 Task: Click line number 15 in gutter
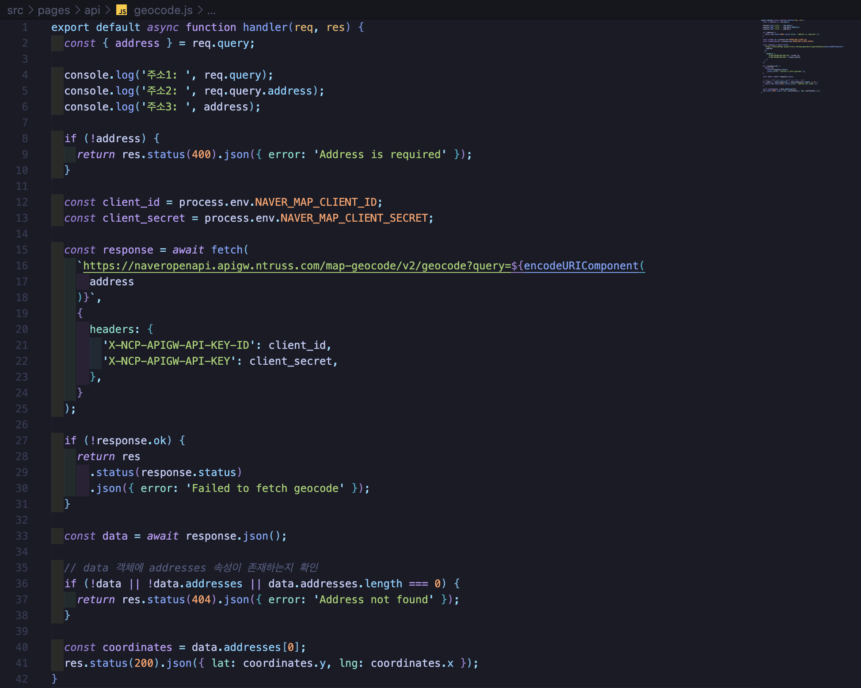(22, 249)
